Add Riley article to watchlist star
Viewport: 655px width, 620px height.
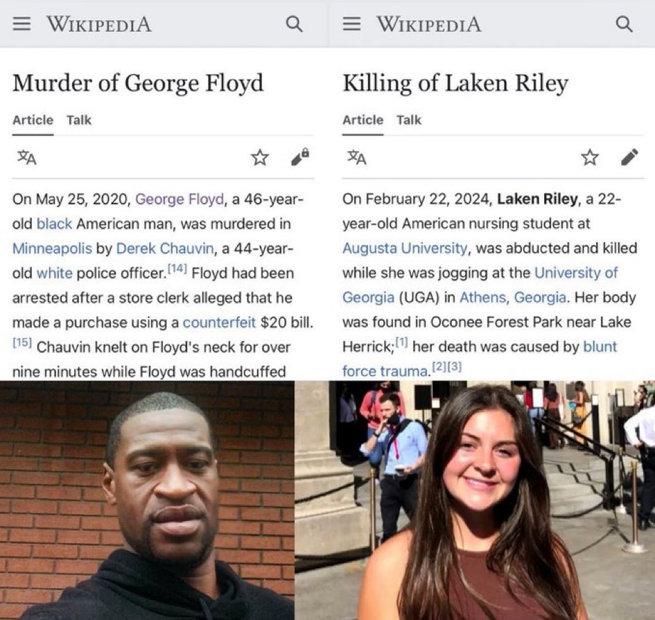tap(590, 157)
